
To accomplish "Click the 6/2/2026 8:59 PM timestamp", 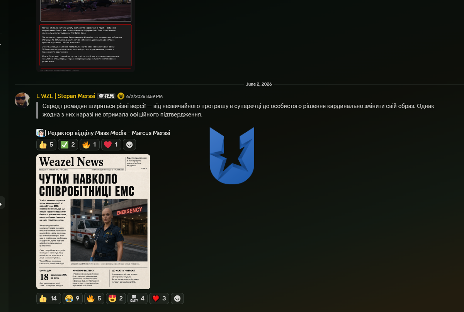I will coord(144,96).
